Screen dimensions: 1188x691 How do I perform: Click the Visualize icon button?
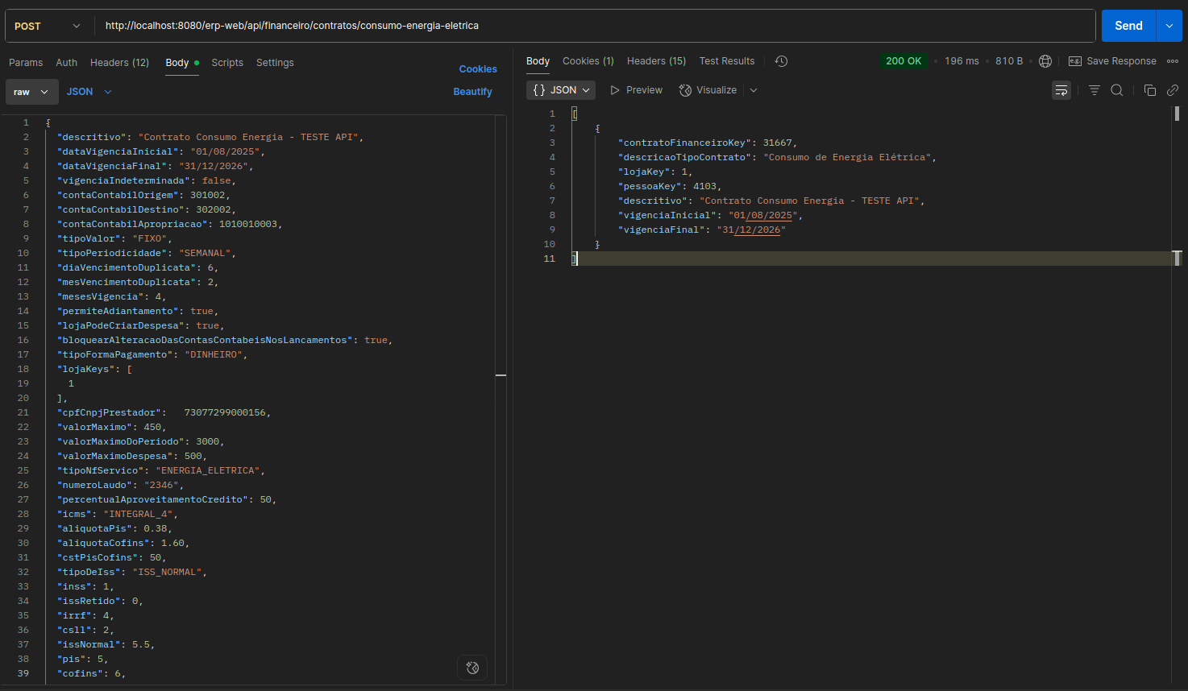click(x=708, y=90)
